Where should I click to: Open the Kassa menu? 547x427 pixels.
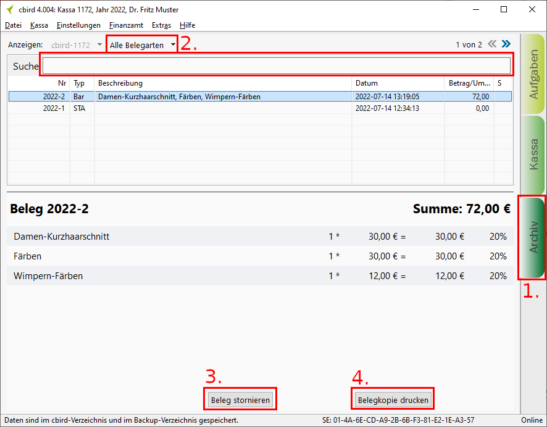39,25
